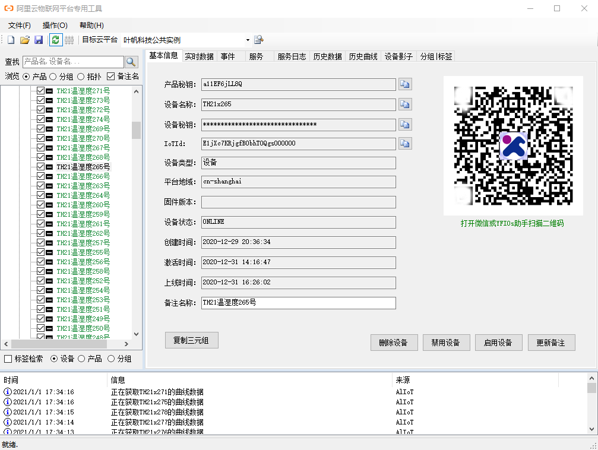Screen dimensions: 598x450
Task: Select TH21温湿度274号 in tree
Action: pyautogui.click(x=83, y=119)
